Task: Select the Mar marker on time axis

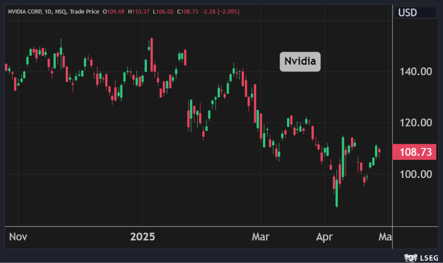Action: [x=261, y=237]
